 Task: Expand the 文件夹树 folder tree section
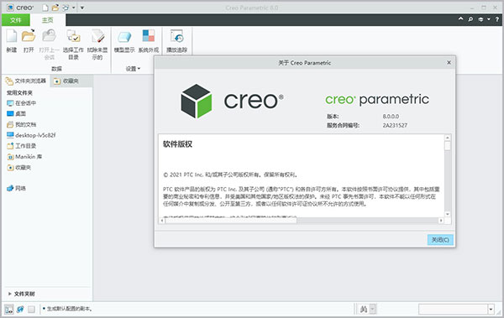click(21, 294)
